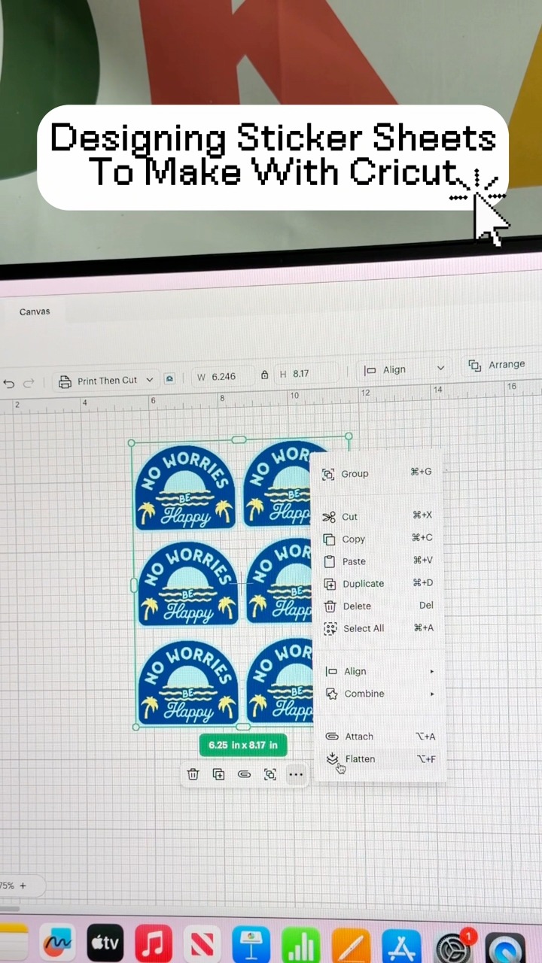
Task: Click the group icon in floating toolbar
Action: click(269, 774)
